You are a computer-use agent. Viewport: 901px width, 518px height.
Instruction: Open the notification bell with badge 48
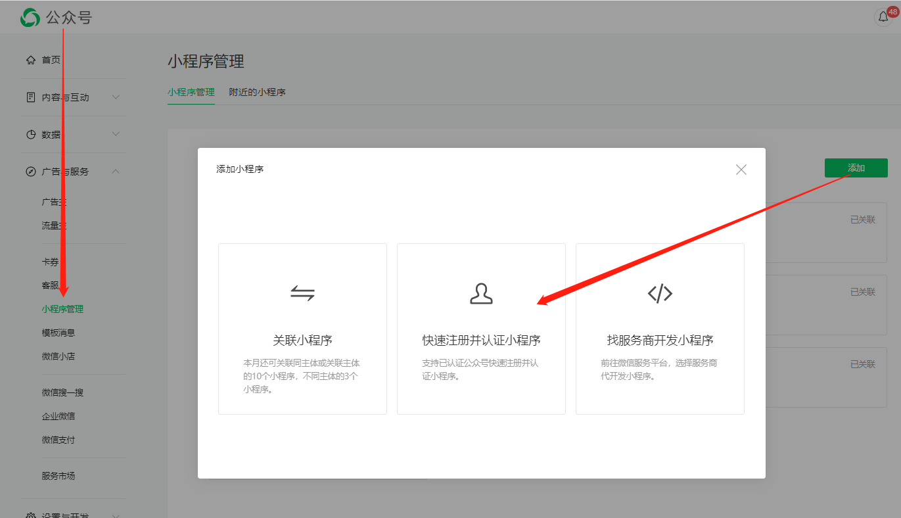pyautogui.click(x=883, y=17)
